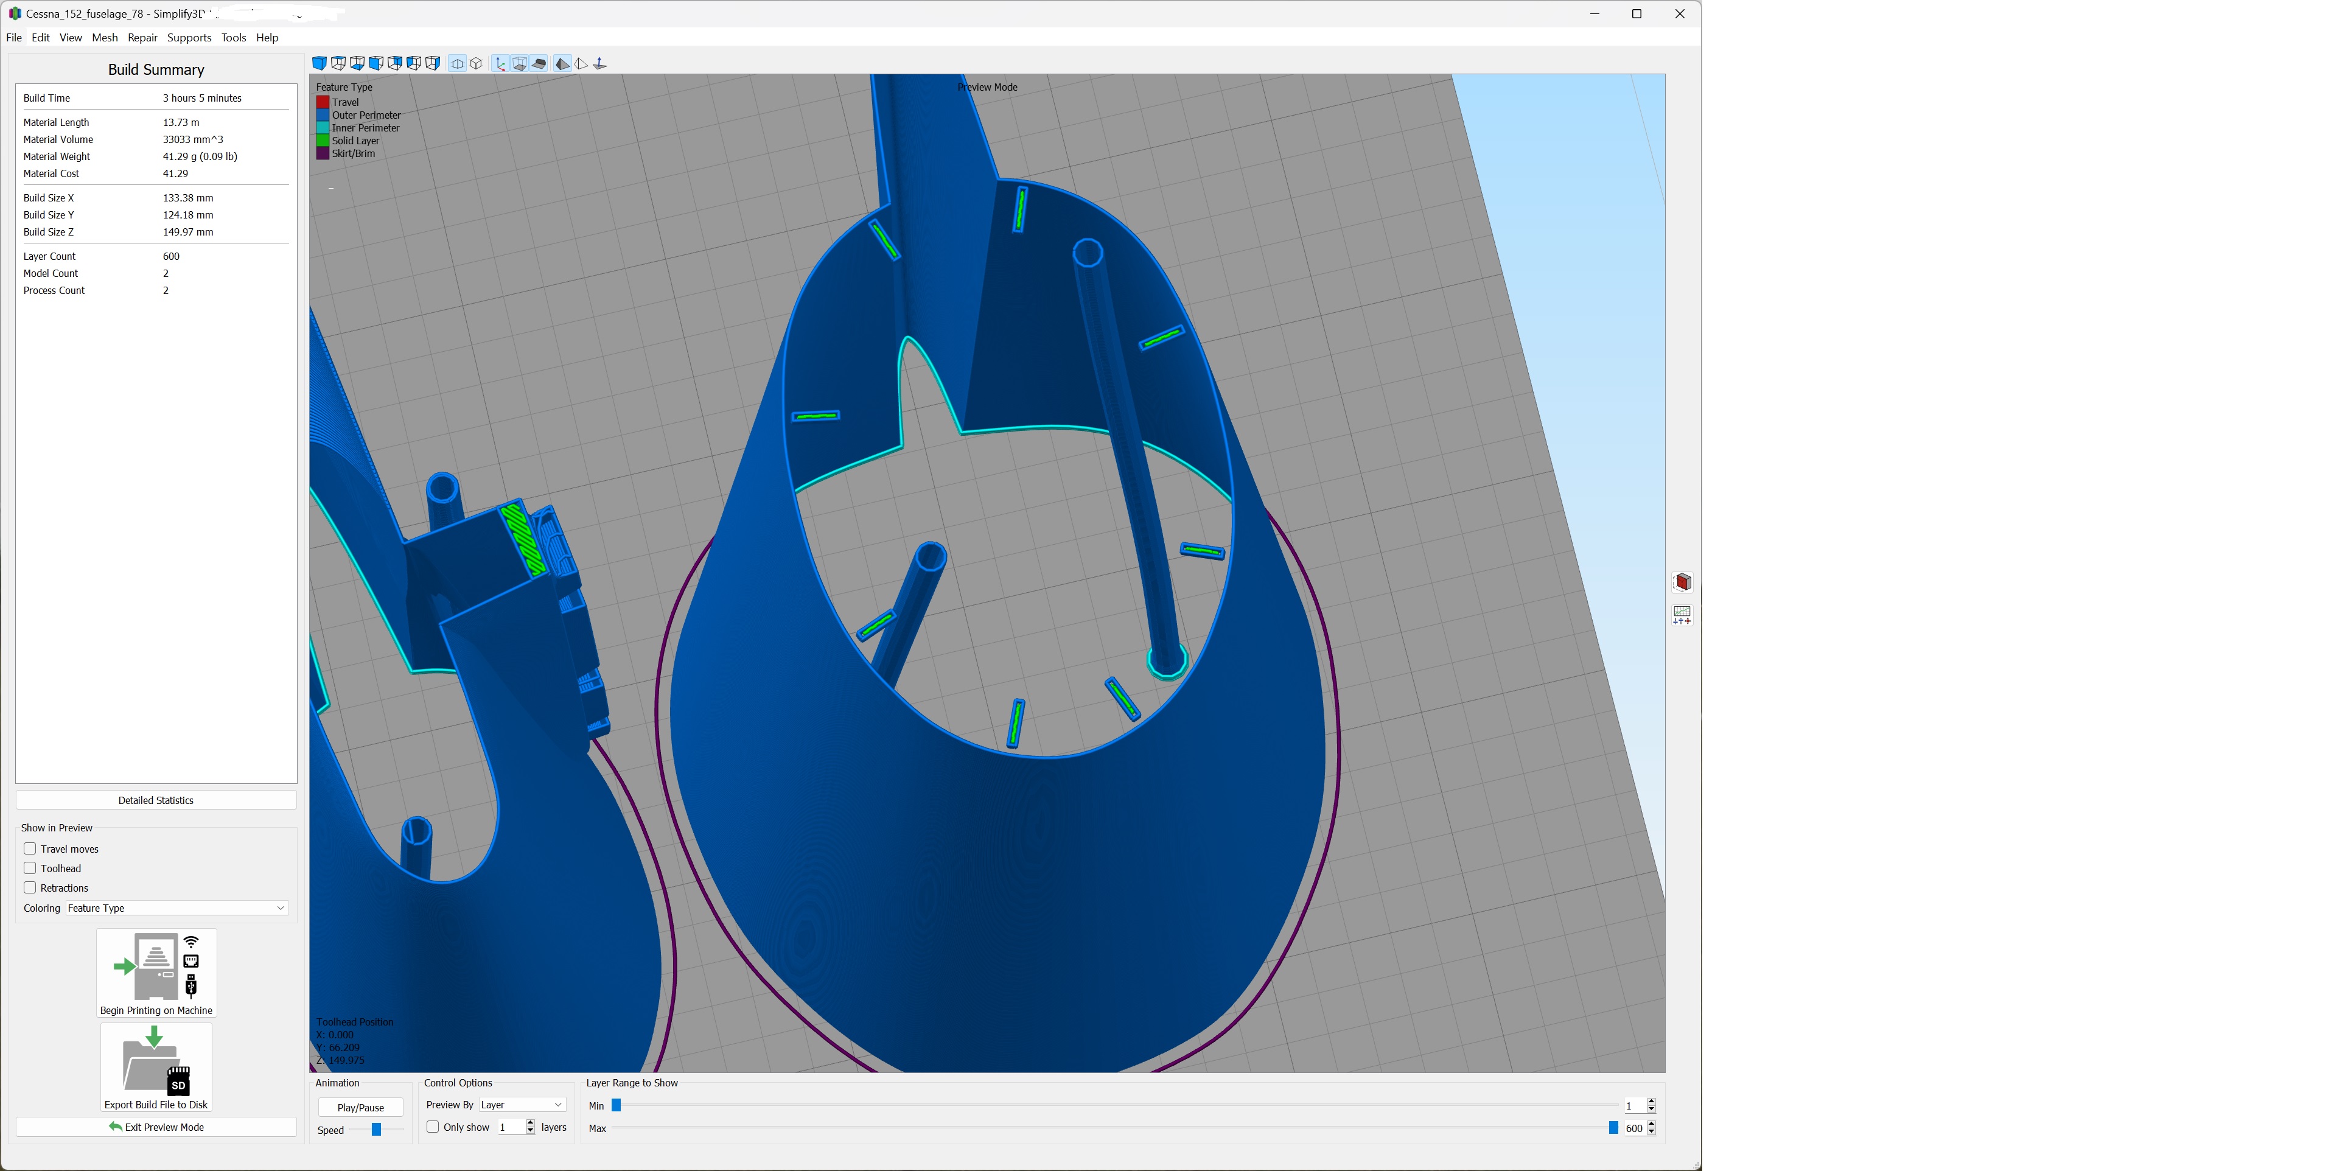Click the Simplify3D app icon in title bar

(15, 13)
